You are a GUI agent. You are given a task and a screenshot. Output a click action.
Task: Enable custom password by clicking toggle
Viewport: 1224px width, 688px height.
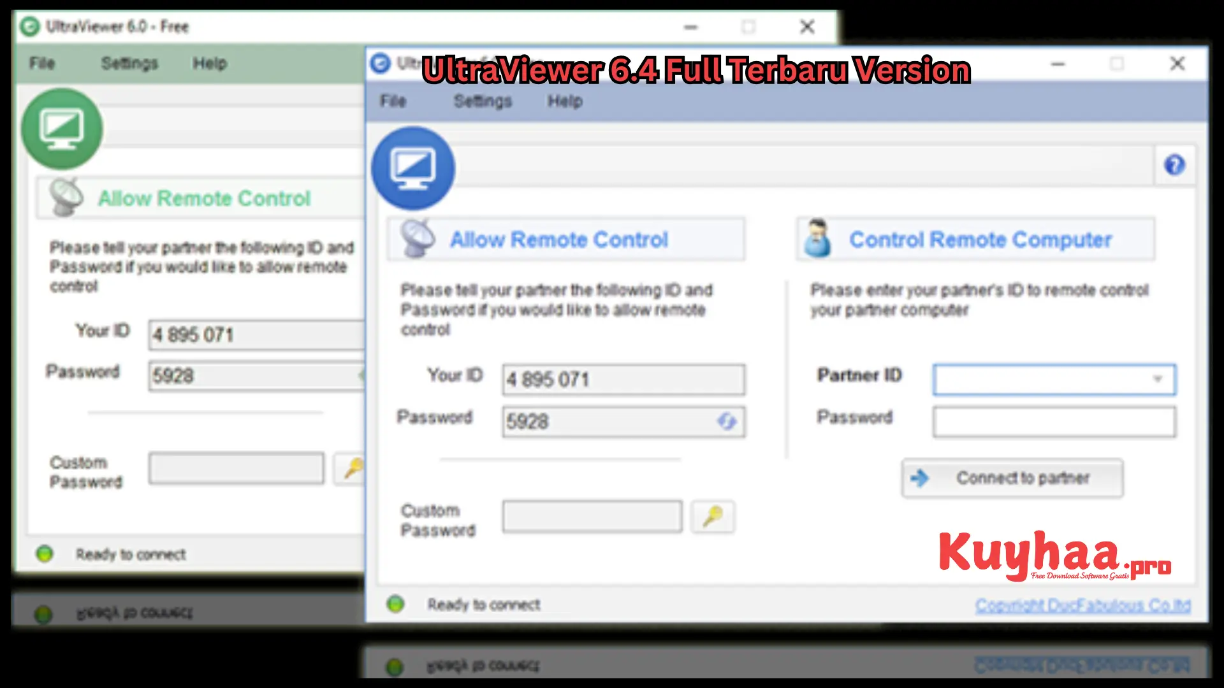713,517
